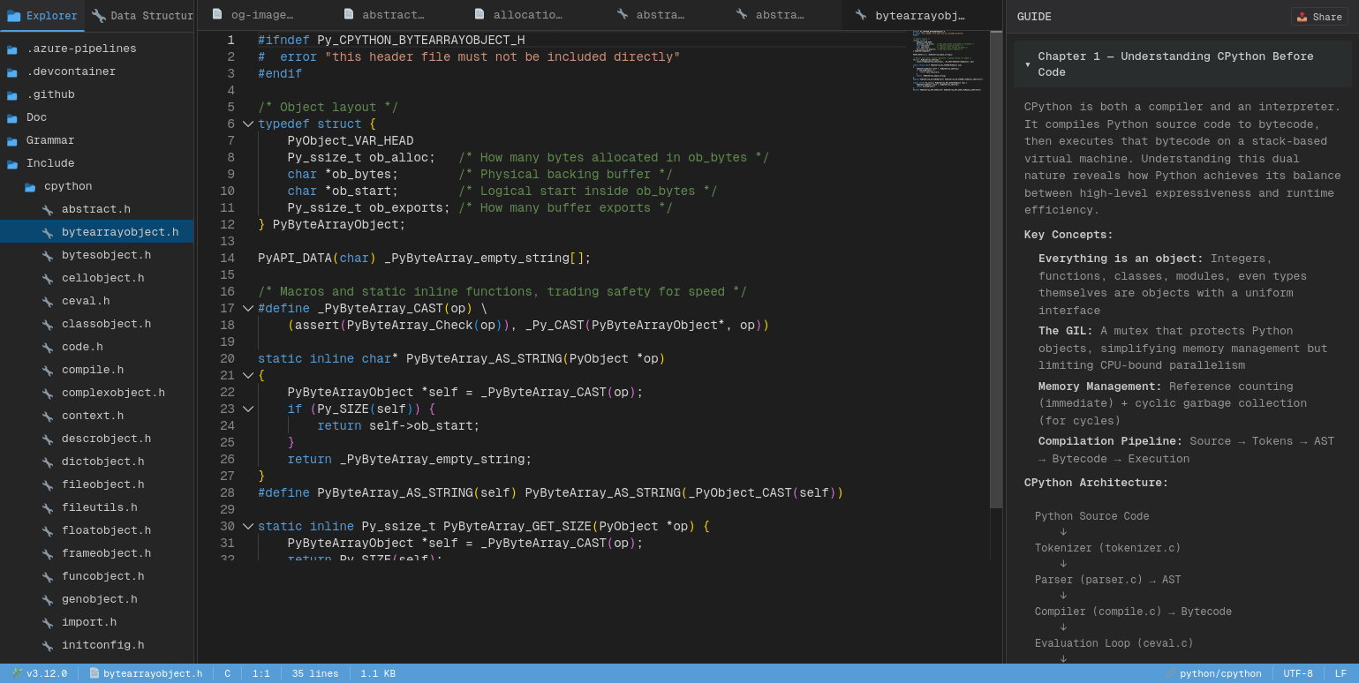This screenshot has width=1359, height=683.
Task: Click the wrench icon beside Data Structures tab
Action: 99,16
